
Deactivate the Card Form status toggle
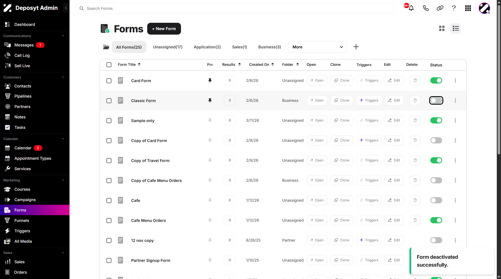436,80
